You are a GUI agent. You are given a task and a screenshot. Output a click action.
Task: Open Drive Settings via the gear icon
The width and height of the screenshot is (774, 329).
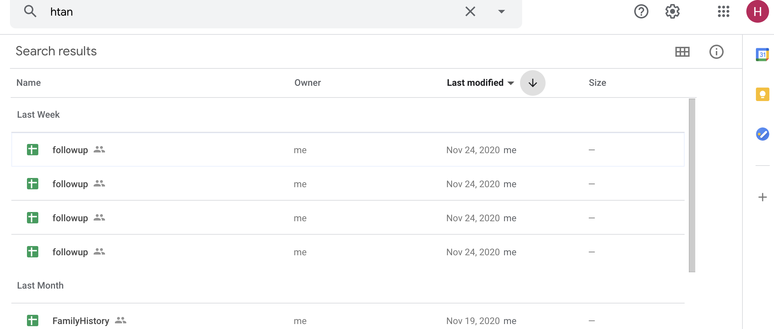point(672,11)
